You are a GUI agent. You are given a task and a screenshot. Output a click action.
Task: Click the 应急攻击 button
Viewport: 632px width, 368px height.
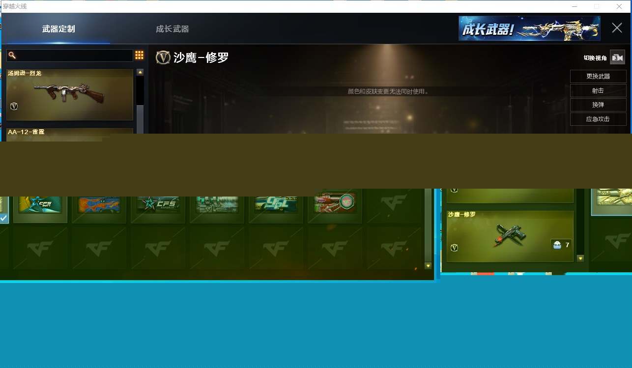(x=598, y=119)
